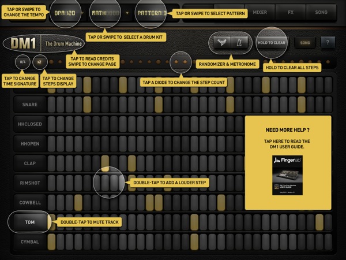Image resolution: width=346 pixels, height=260 pixels.
Task: Tap the PATTERN selector display
Action: click(x=152, y=13)
